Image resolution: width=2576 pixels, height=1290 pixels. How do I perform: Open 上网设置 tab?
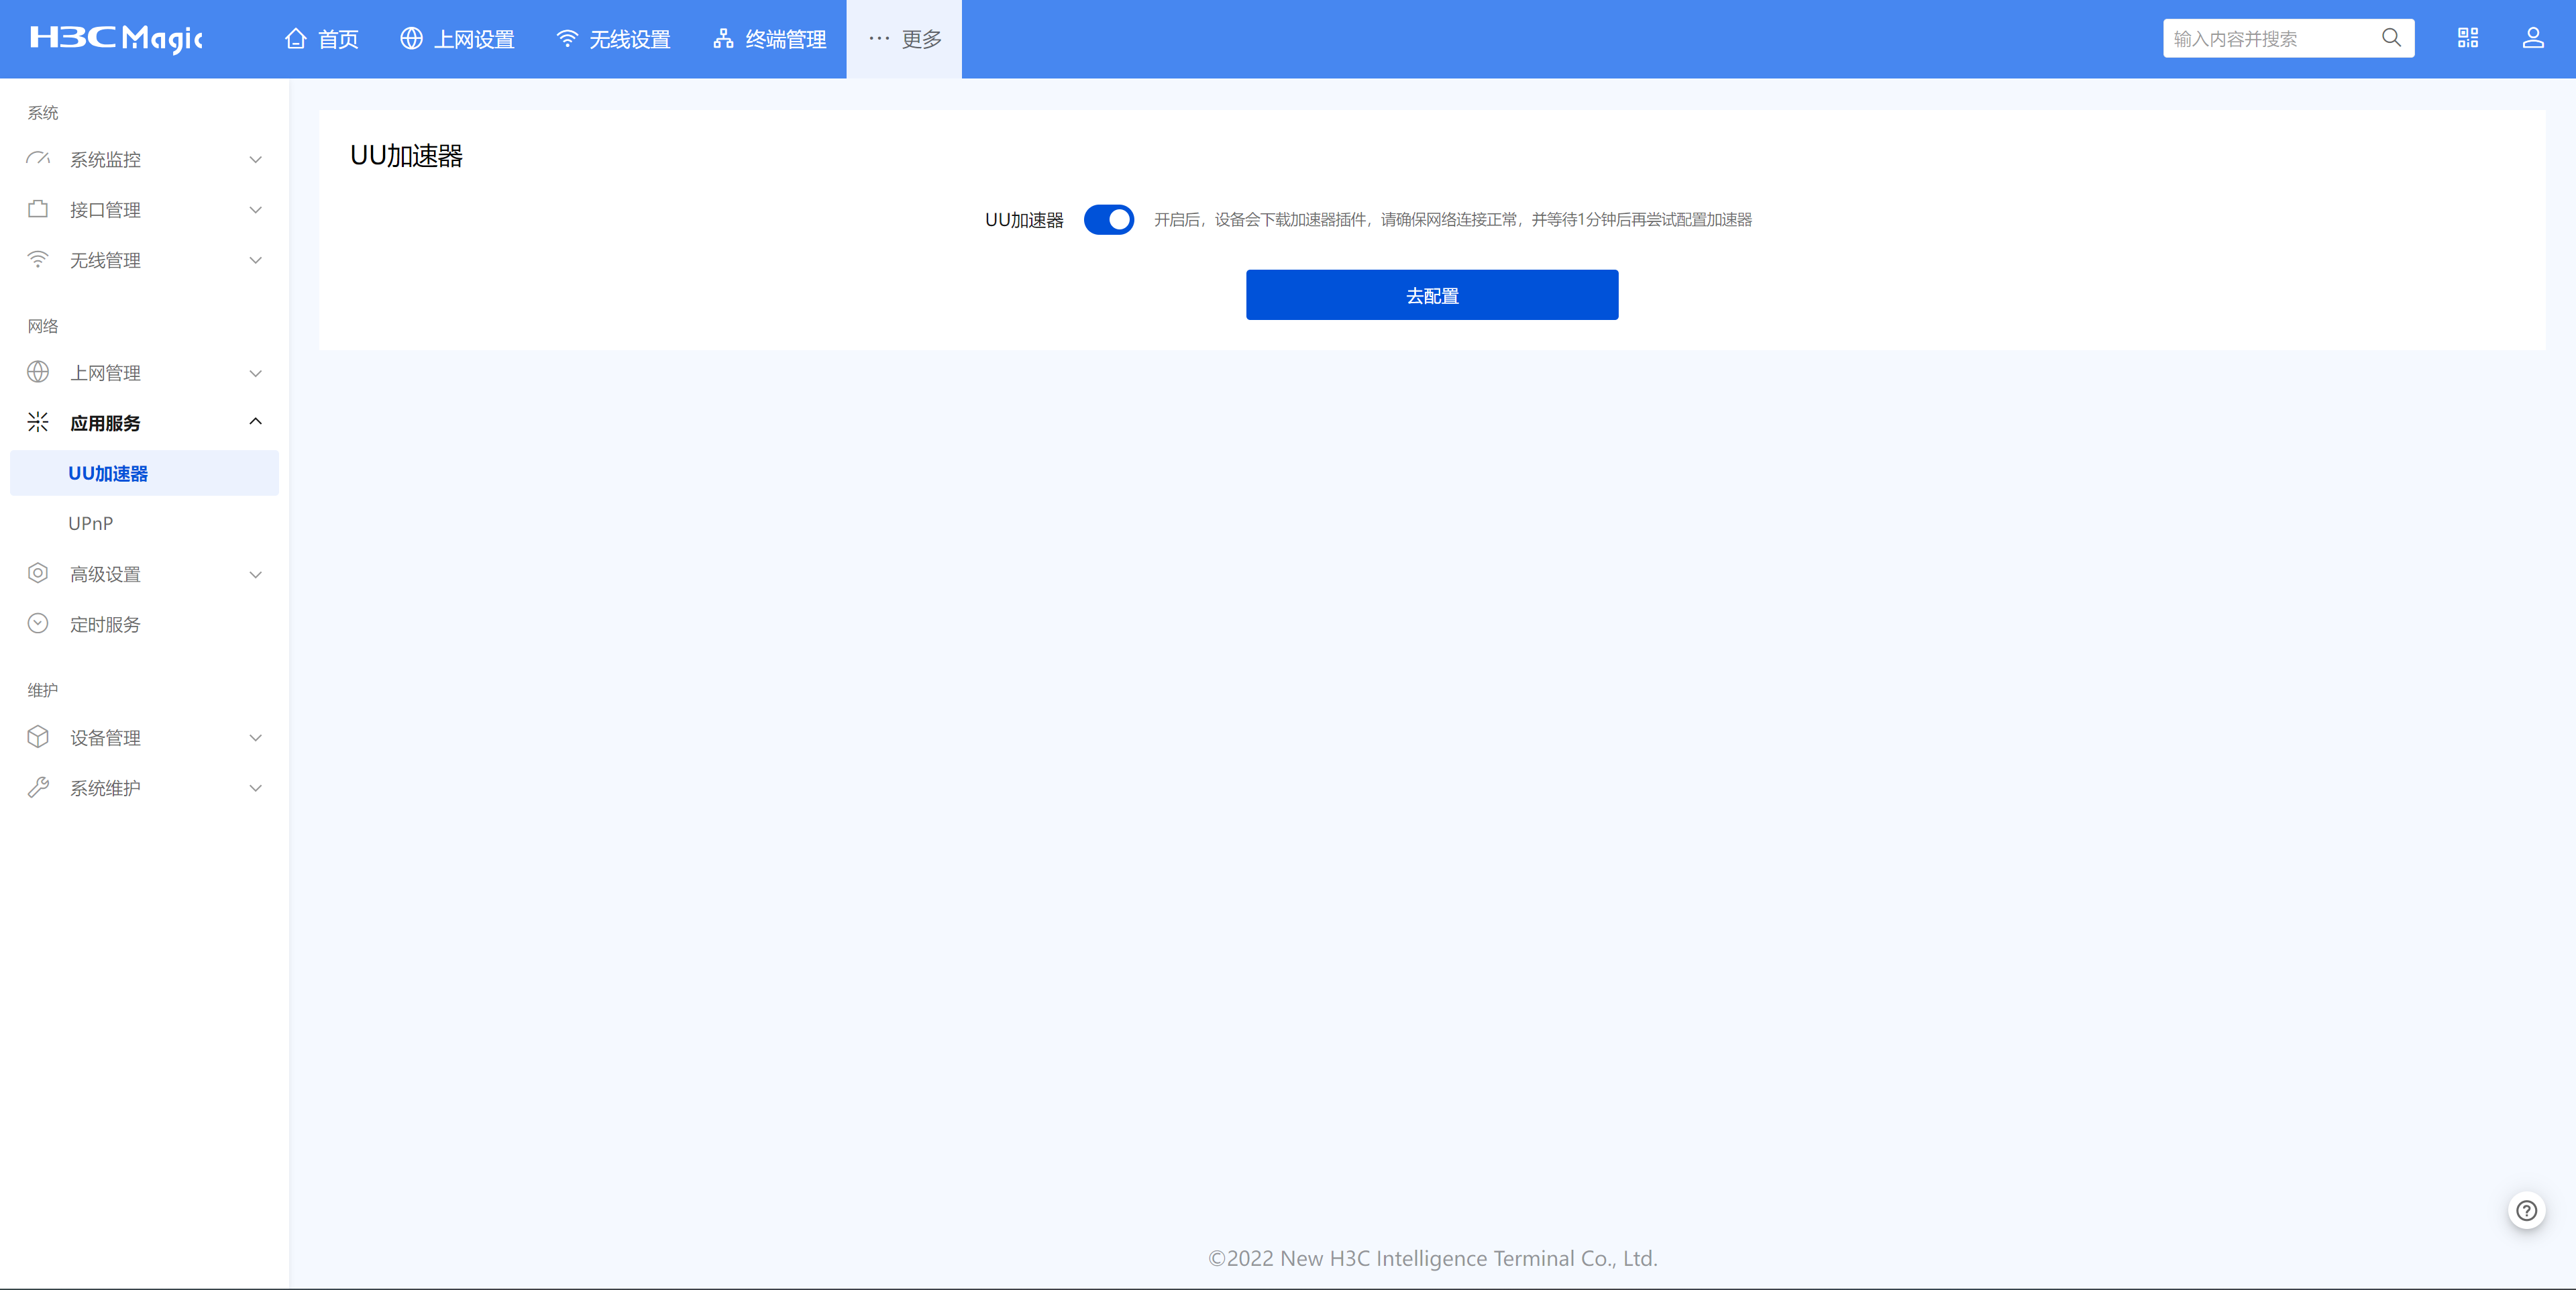point(458,39)
